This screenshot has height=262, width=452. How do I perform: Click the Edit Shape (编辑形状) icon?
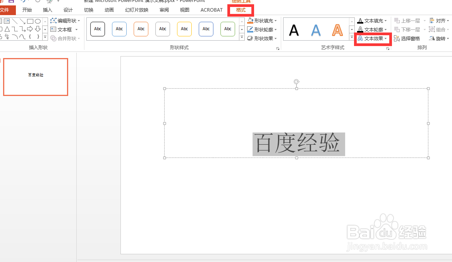53,21
